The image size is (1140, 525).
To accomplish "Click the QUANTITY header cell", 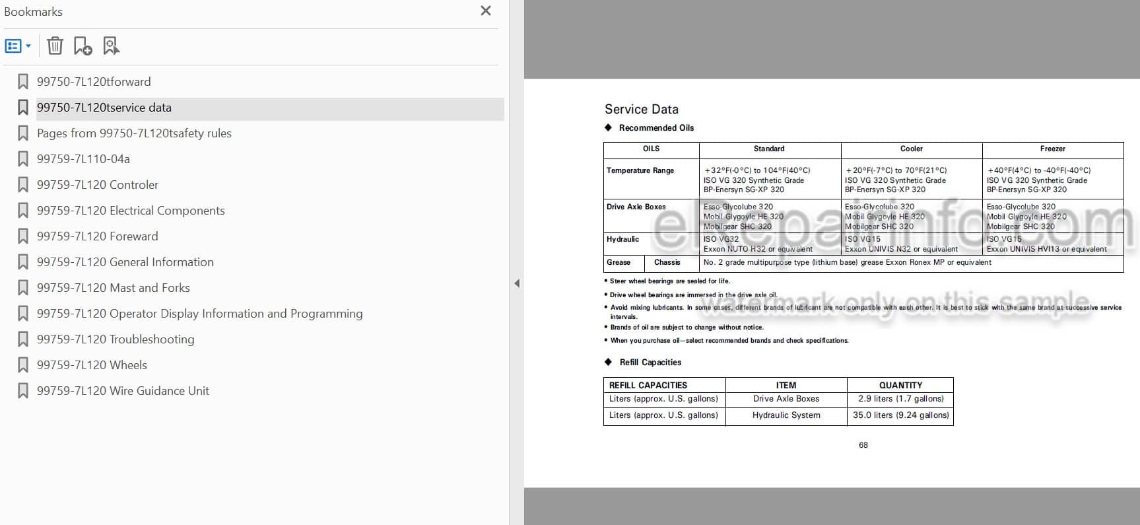I will click(900, 385).
